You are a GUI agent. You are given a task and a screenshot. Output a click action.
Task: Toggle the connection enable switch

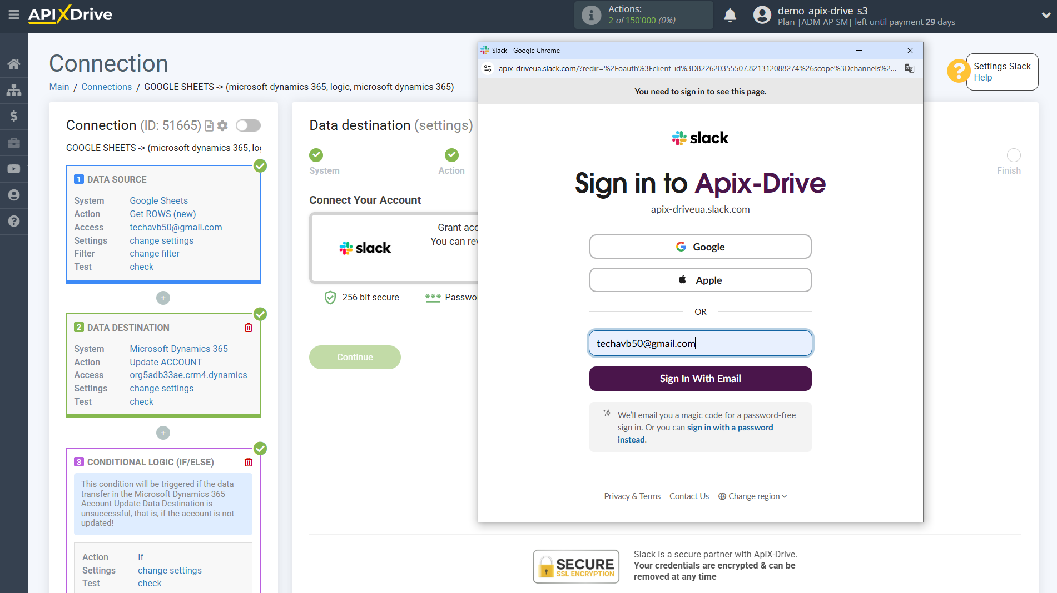pyautogui.click(x=248, y=125)
